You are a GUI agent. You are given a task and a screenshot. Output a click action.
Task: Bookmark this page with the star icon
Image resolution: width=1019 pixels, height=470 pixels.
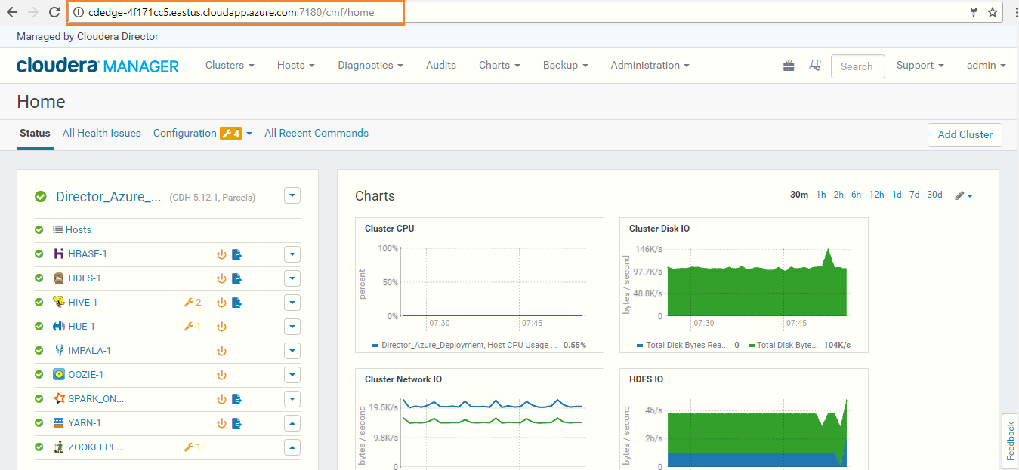point(993,12)
